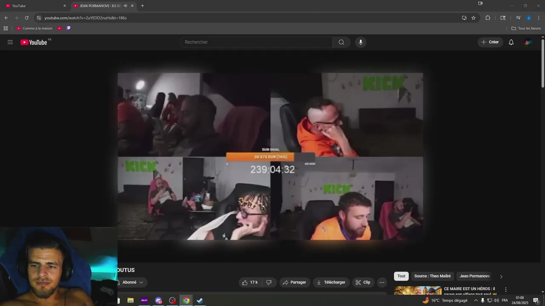Image resolution: width=545 pixels, height=306 pixels.
Task: View site information icon in address bar
Action: point(39,18)
